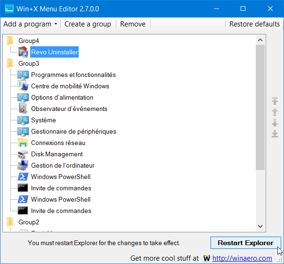Open the winaero.com link
284x264 pixels.
pyautogui.click(x=242, y=258)
